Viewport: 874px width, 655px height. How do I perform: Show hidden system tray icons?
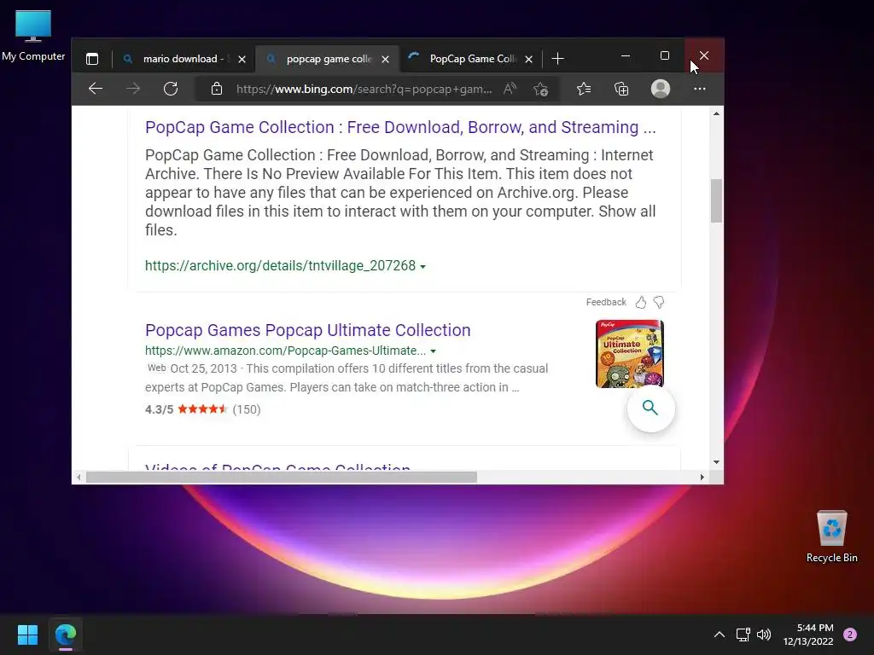coord(720,634)
